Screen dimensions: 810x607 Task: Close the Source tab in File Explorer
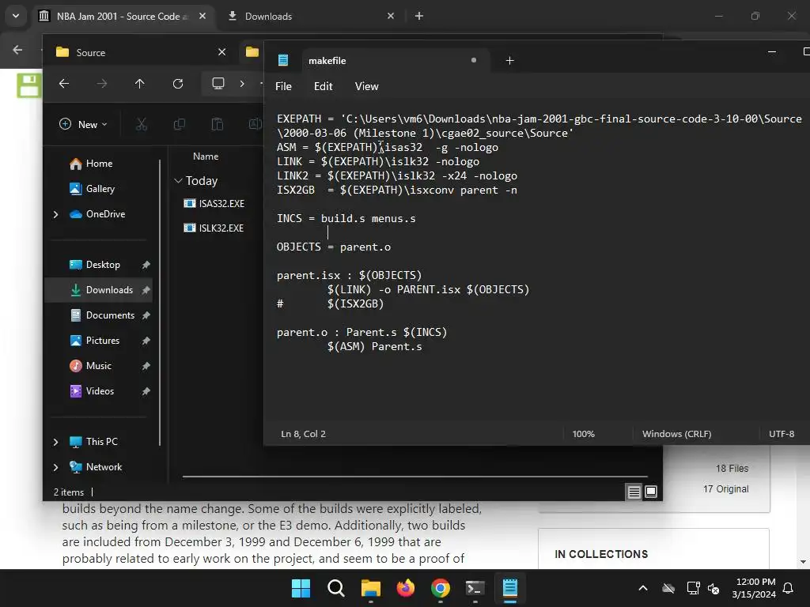(x=221, y=52)
